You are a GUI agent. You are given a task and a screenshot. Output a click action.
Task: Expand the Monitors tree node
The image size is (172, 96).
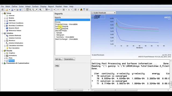5,41
